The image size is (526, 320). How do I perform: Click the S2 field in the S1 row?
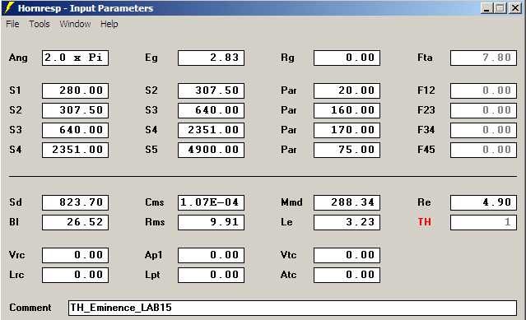click(x=211, y=90)
